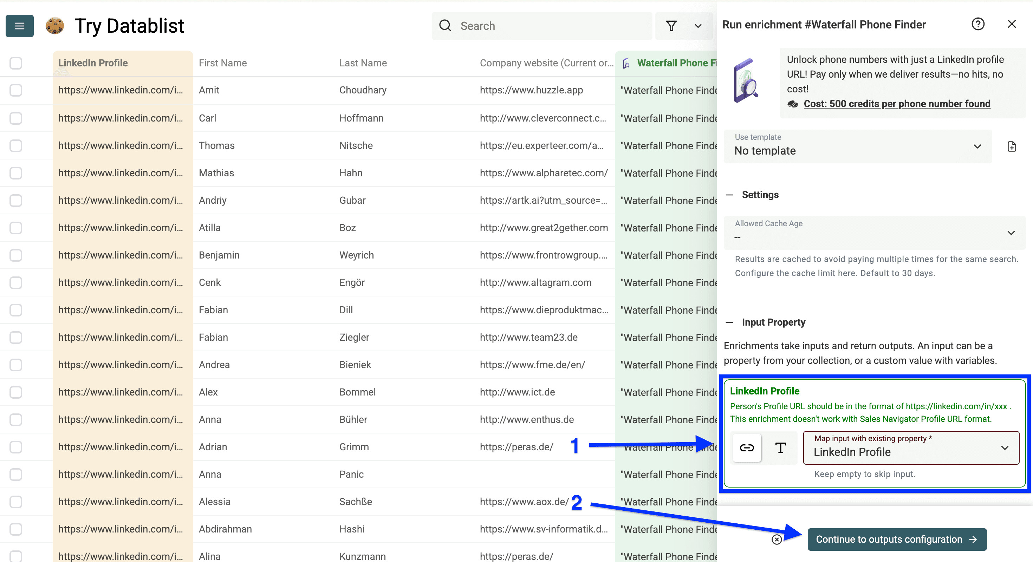Image resolution: width=1033 pixels, height=562 pixels.
Task: Sort by the First Name column header
Action: pyautogui.click(x=222, y=63)
